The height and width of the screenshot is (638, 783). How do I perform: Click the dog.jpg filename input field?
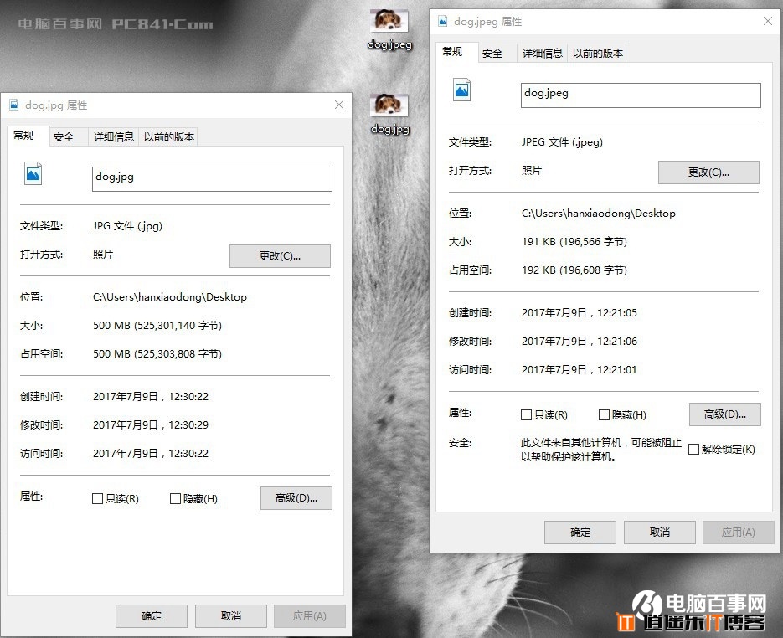click(x=212, y=178)
